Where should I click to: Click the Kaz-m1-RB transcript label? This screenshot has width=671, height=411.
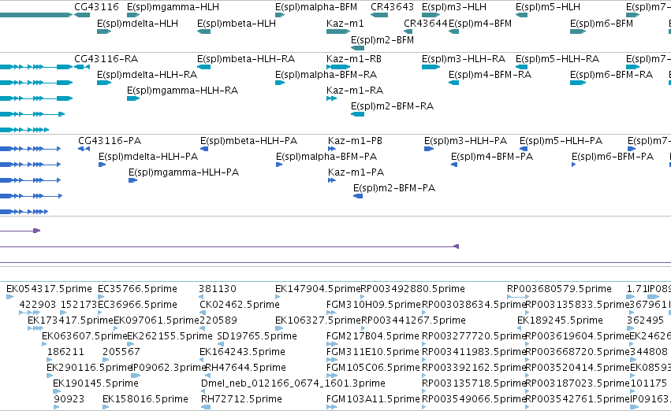(353, 59)
